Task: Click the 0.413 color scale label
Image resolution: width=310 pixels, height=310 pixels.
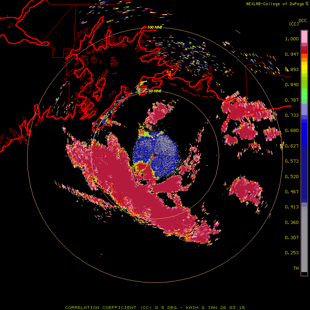Action: pyautogui.click(x=292, y=207)
